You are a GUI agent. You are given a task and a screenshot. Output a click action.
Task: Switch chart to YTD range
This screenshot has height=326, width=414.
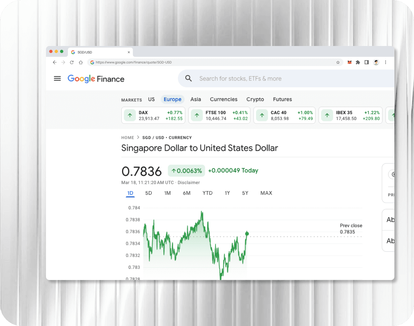(x=207, y=193)
